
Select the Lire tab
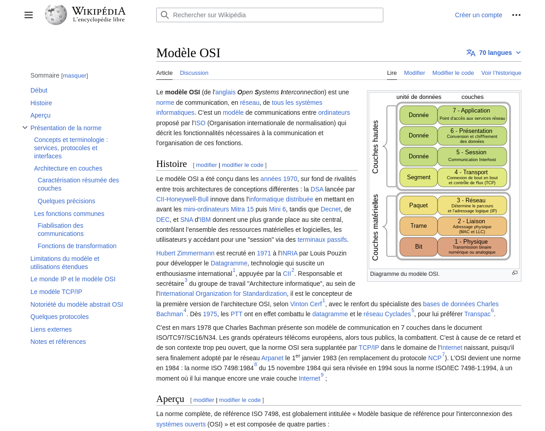coord(392,73)
